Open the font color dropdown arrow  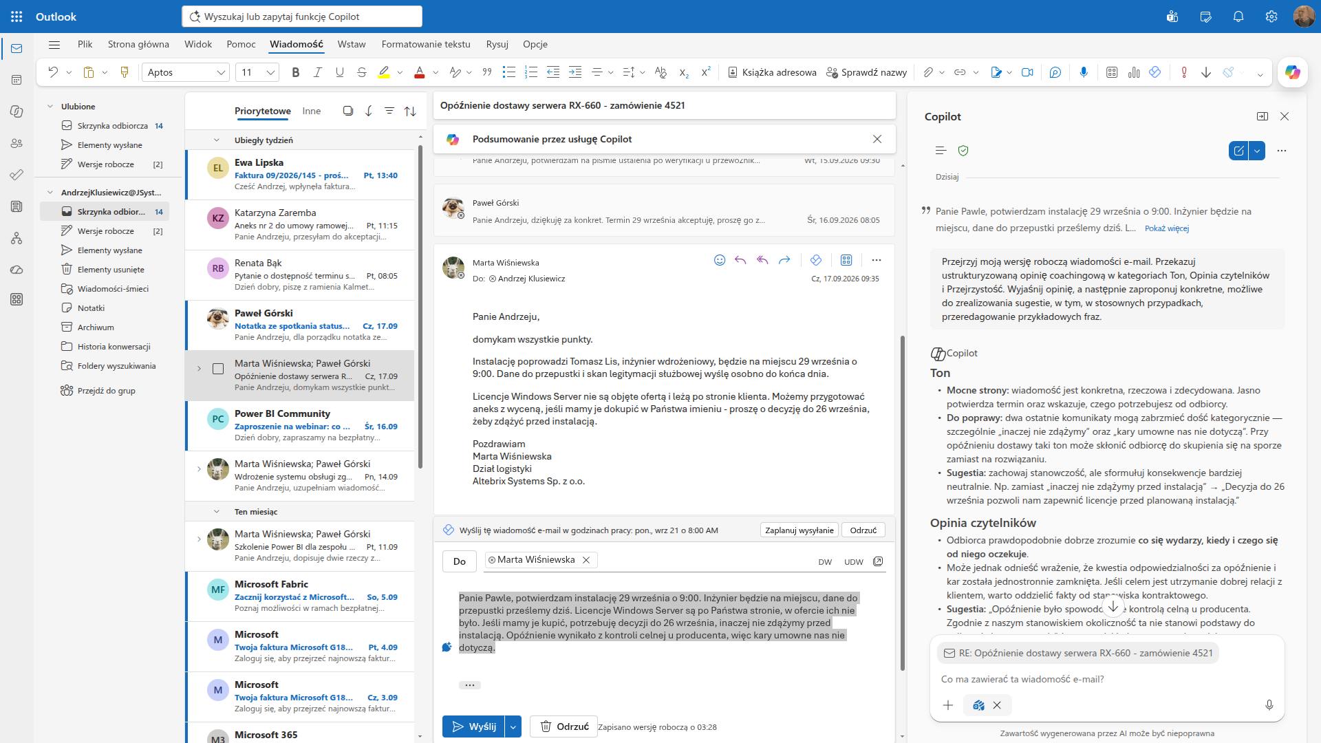[436, 72]
